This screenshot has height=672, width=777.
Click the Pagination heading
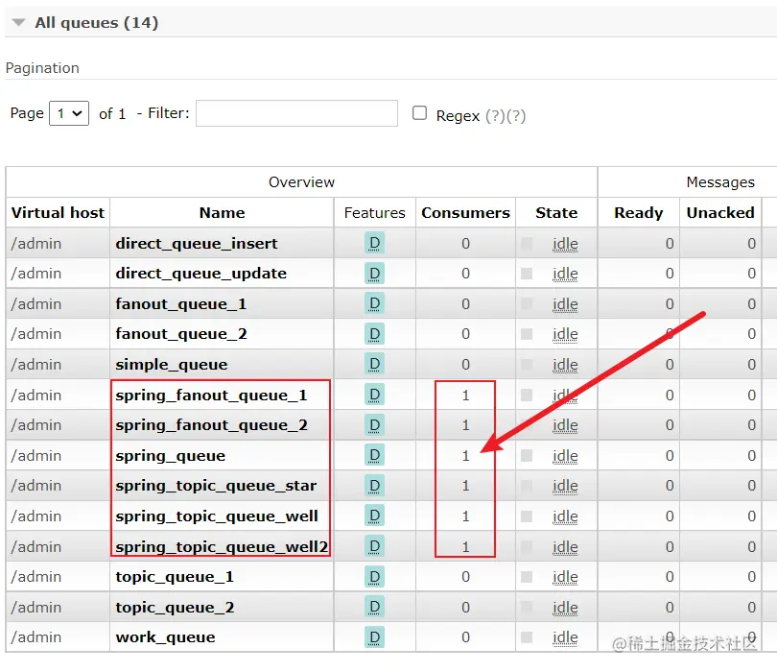[x=42, y=68]
